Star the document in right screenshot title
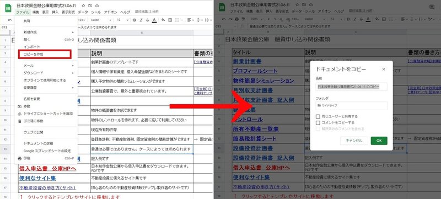Viewport: 441px width, 199px height. [297, 5]
